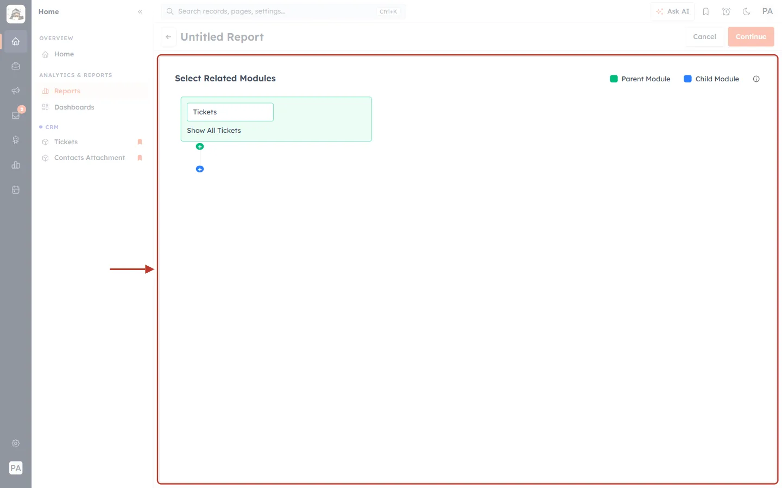The image size is (782, 488).
Task: Open the inbox icon with notification badge
Action: pos(16,115)
